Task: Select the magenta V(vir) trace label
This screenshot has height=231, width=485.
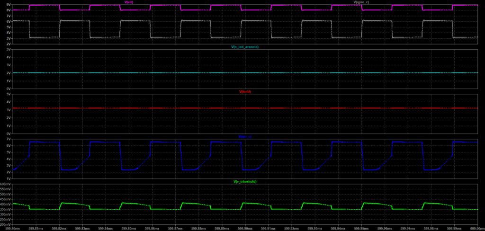Action: pos(129,2)
